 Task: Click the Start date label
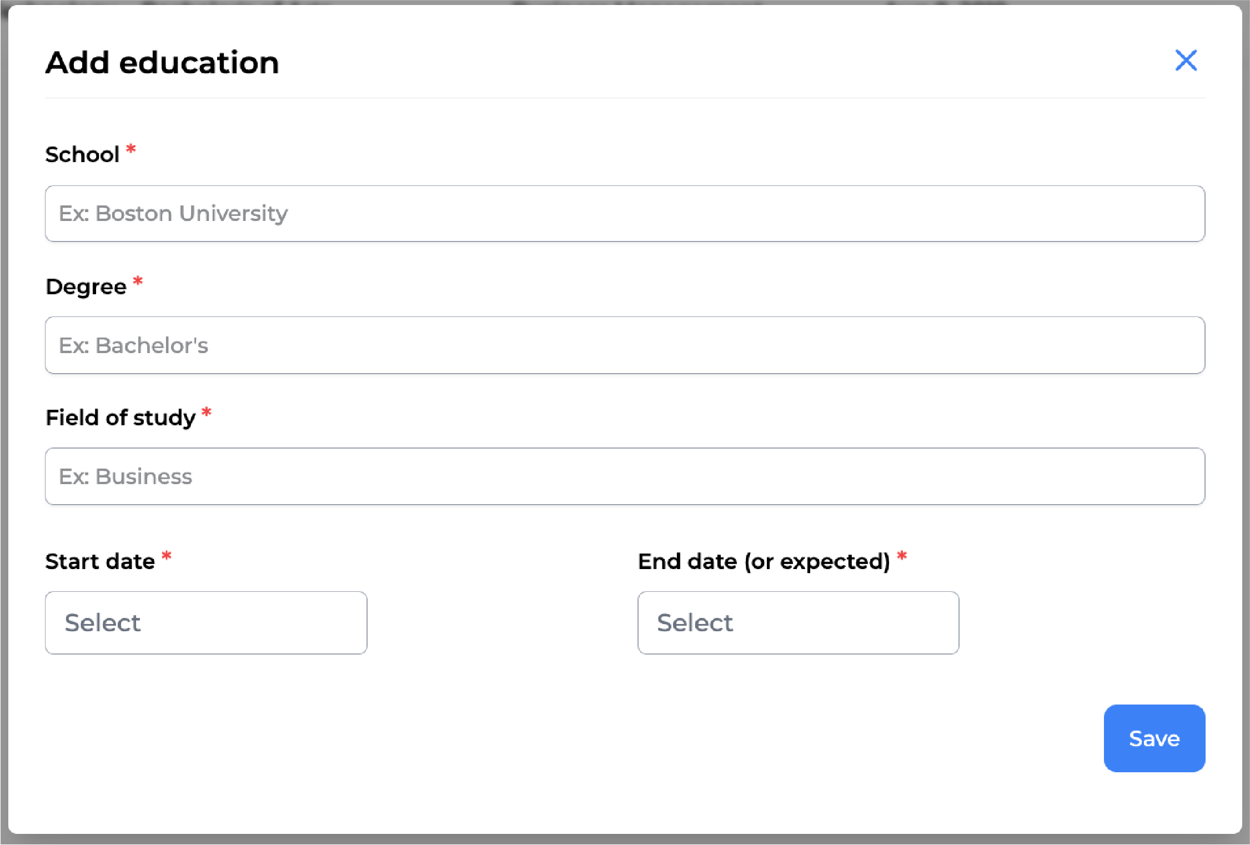coord(100,561)
